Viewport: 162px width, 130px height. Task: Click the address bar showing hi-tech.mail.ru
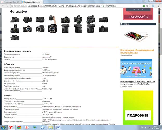(x=76, y=6)
